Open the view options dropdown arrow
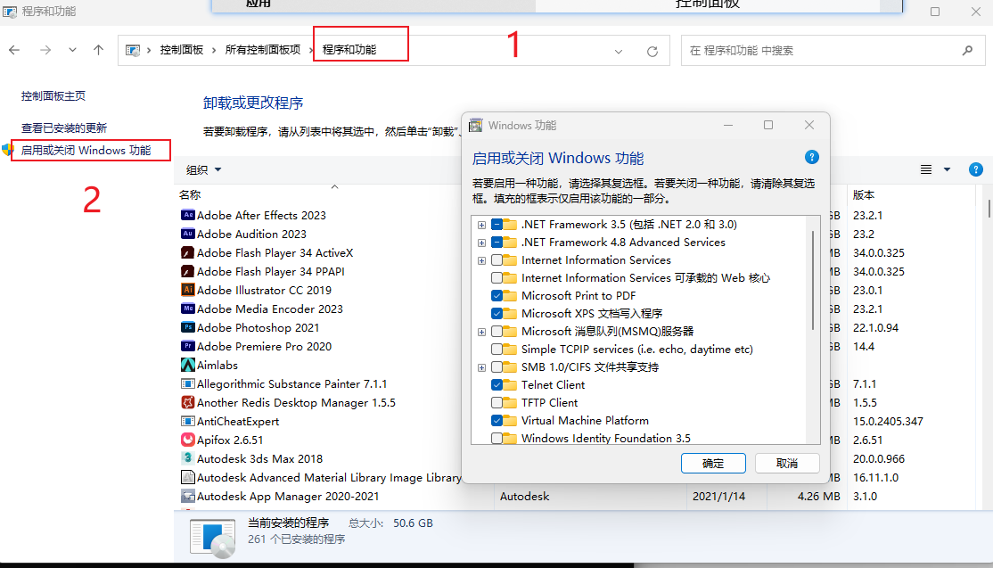Screen dimensions: 993x568 point(947,169)
